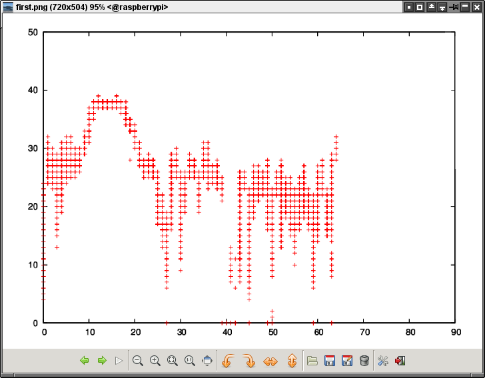
Task: Go to the next image
Action: pyautogui.click(x=102, y=361)
